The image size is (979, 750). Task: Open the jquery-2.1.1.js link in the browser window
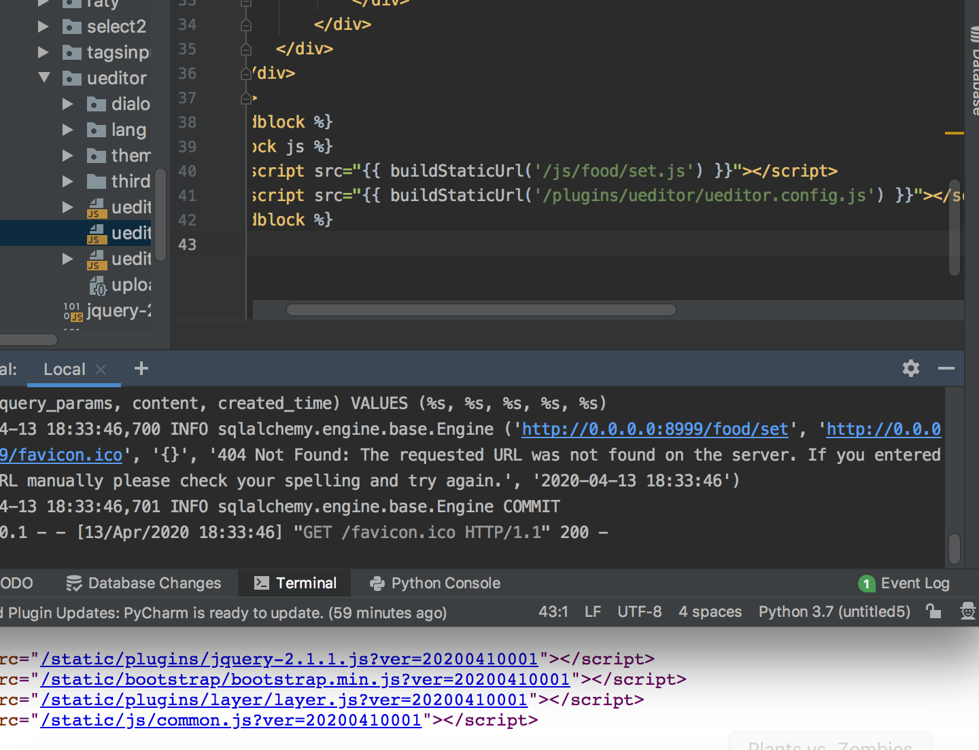coord(290,659)
